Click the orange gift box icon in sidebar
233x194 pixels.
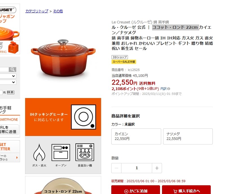point(13,47)
